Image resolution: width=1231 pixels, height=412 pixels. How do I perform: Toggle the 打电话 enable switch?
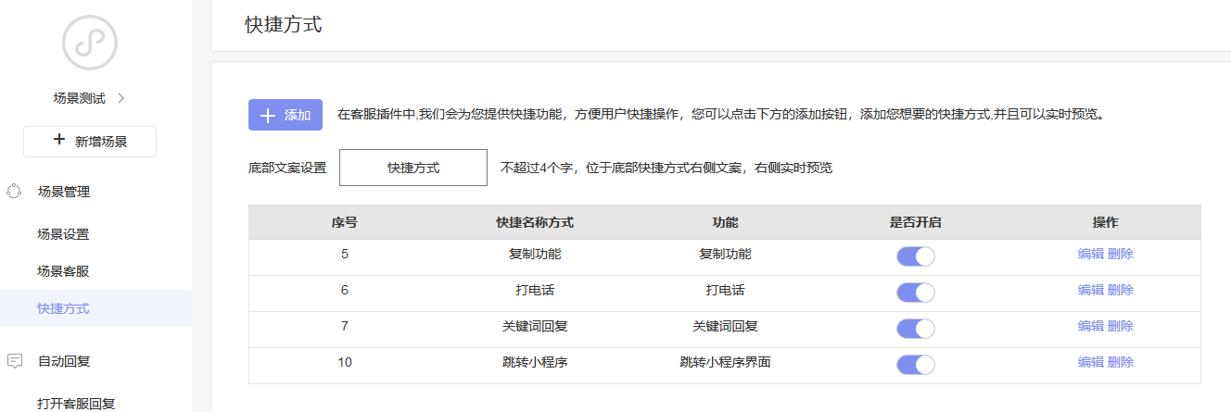(x=915, y=293)
